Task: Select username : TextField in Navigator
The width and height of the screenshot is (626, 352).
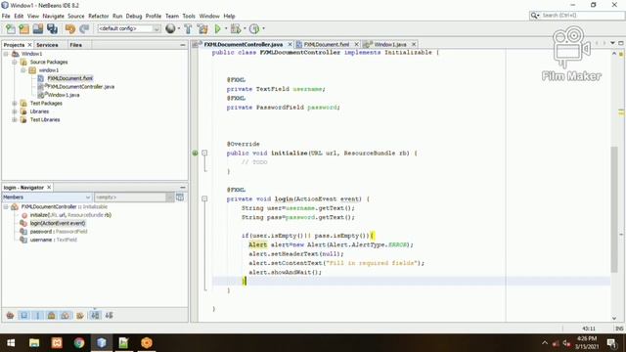Action: click(53, 240)
